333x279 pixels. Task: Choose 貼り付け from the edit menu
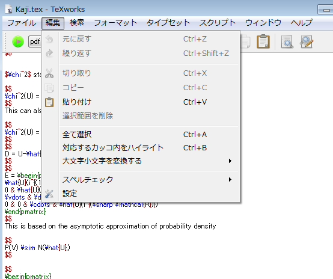[141, 102]
